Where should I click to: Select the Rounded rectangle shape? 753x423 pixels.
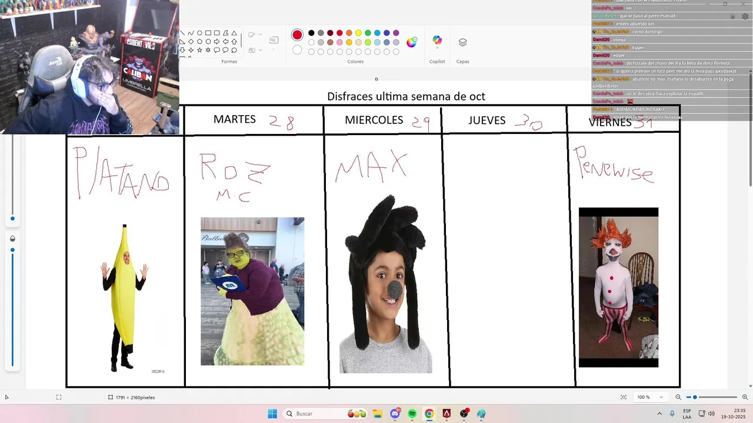tap(217, 33)
